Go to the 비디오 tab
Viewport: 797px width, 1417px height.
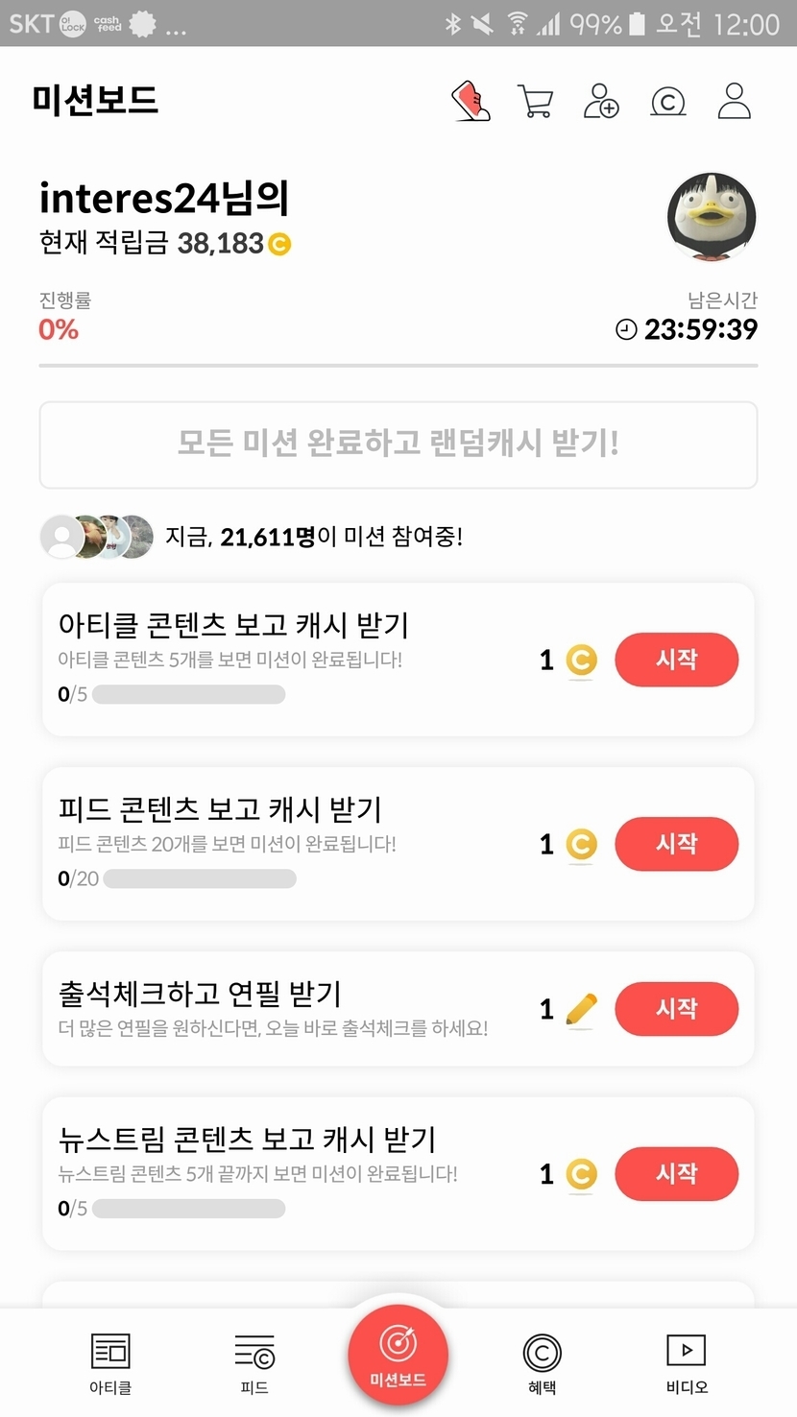687,1361
